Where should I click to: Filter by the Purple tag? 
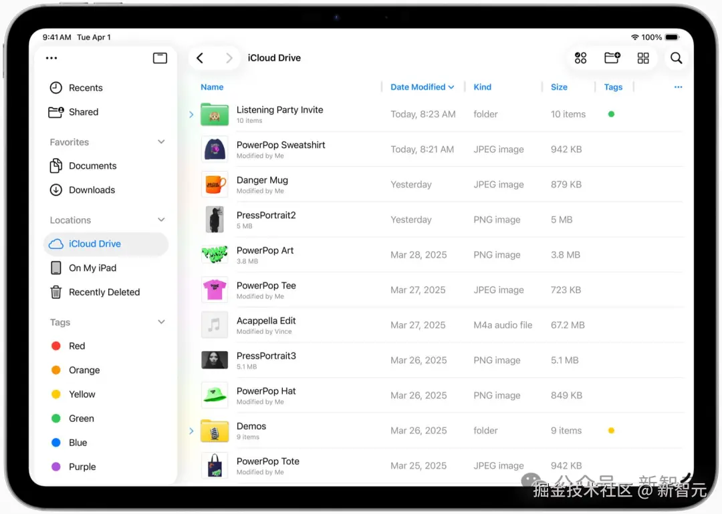(74, 467)
